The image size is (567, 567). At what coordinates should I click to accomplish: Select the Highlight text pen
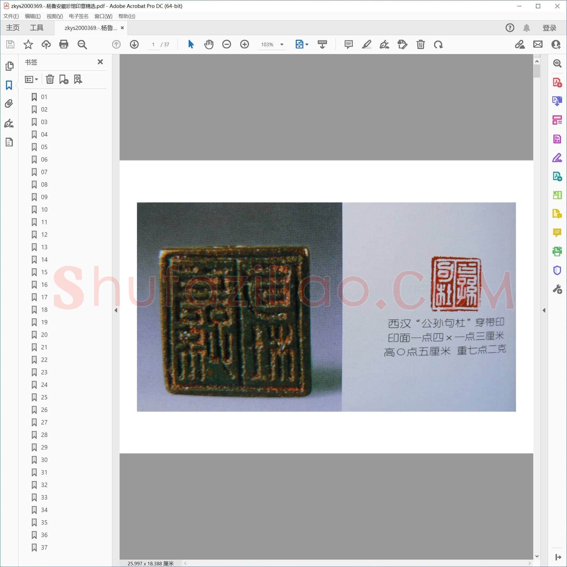(x=366, y=44)
